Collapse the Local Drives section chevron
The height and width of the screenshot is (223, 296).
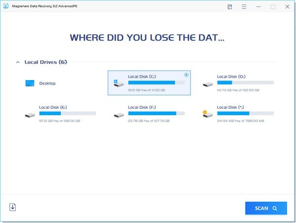18,63
